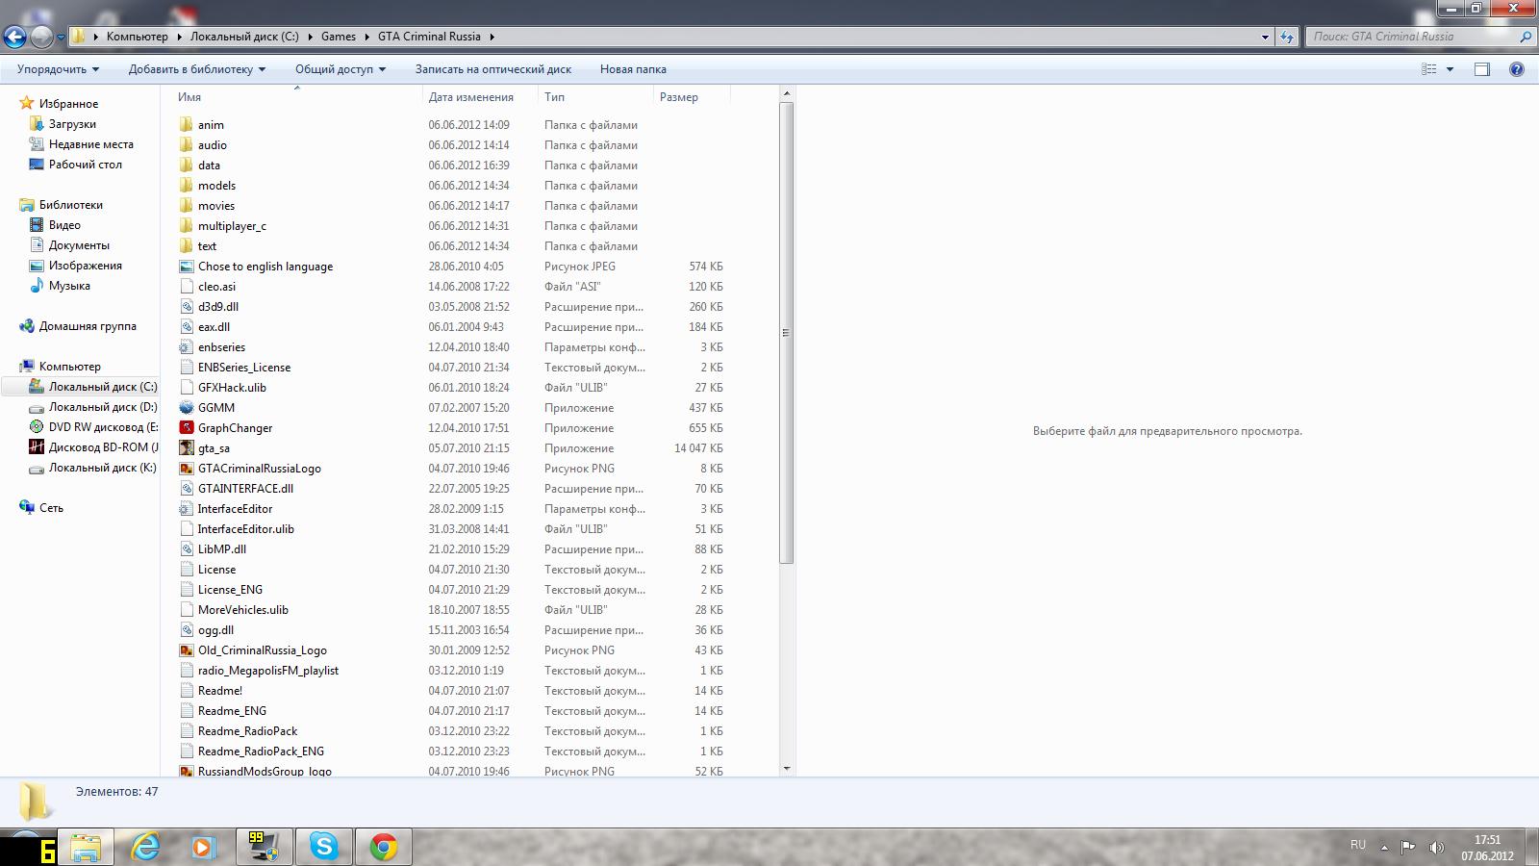
Task: Open Windows Explorer from the taskbar
Action: click(x=85, y=847)
